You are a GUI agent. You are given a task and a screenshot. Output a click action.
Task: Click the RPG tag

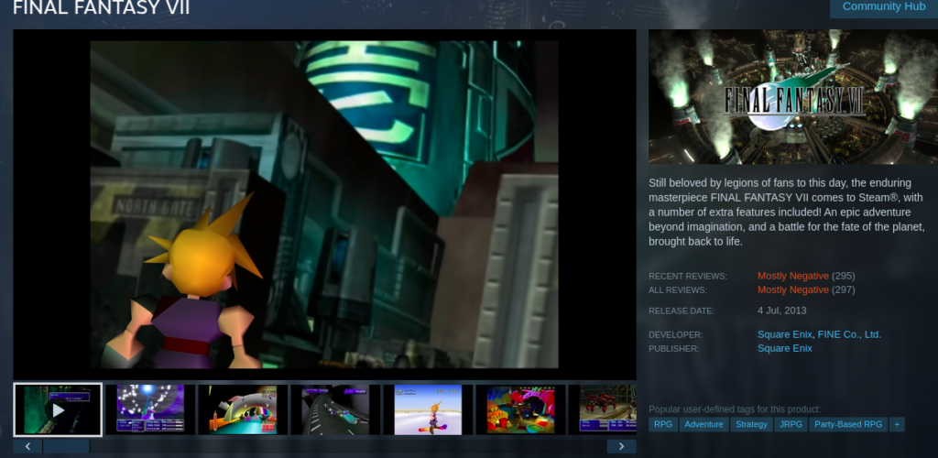(663, 424)
